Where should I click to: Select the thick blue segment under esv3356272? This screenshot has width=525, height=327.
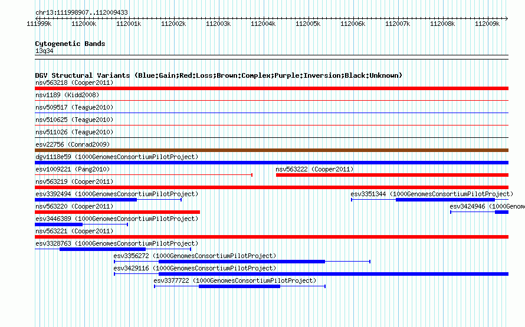(x=242, y=262)
